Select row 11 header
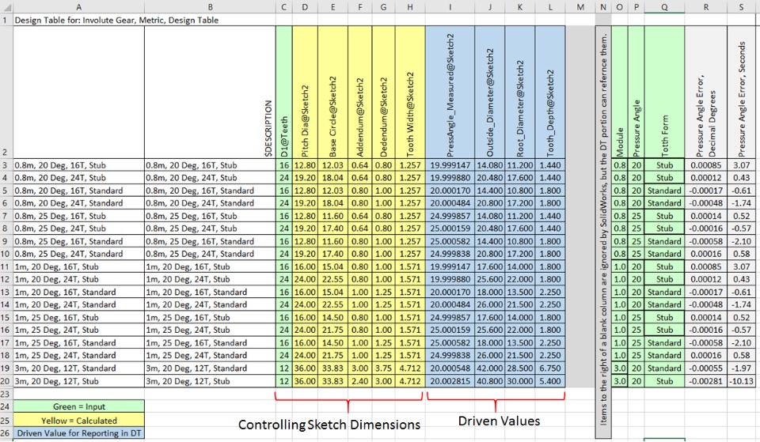 [6, 266]
